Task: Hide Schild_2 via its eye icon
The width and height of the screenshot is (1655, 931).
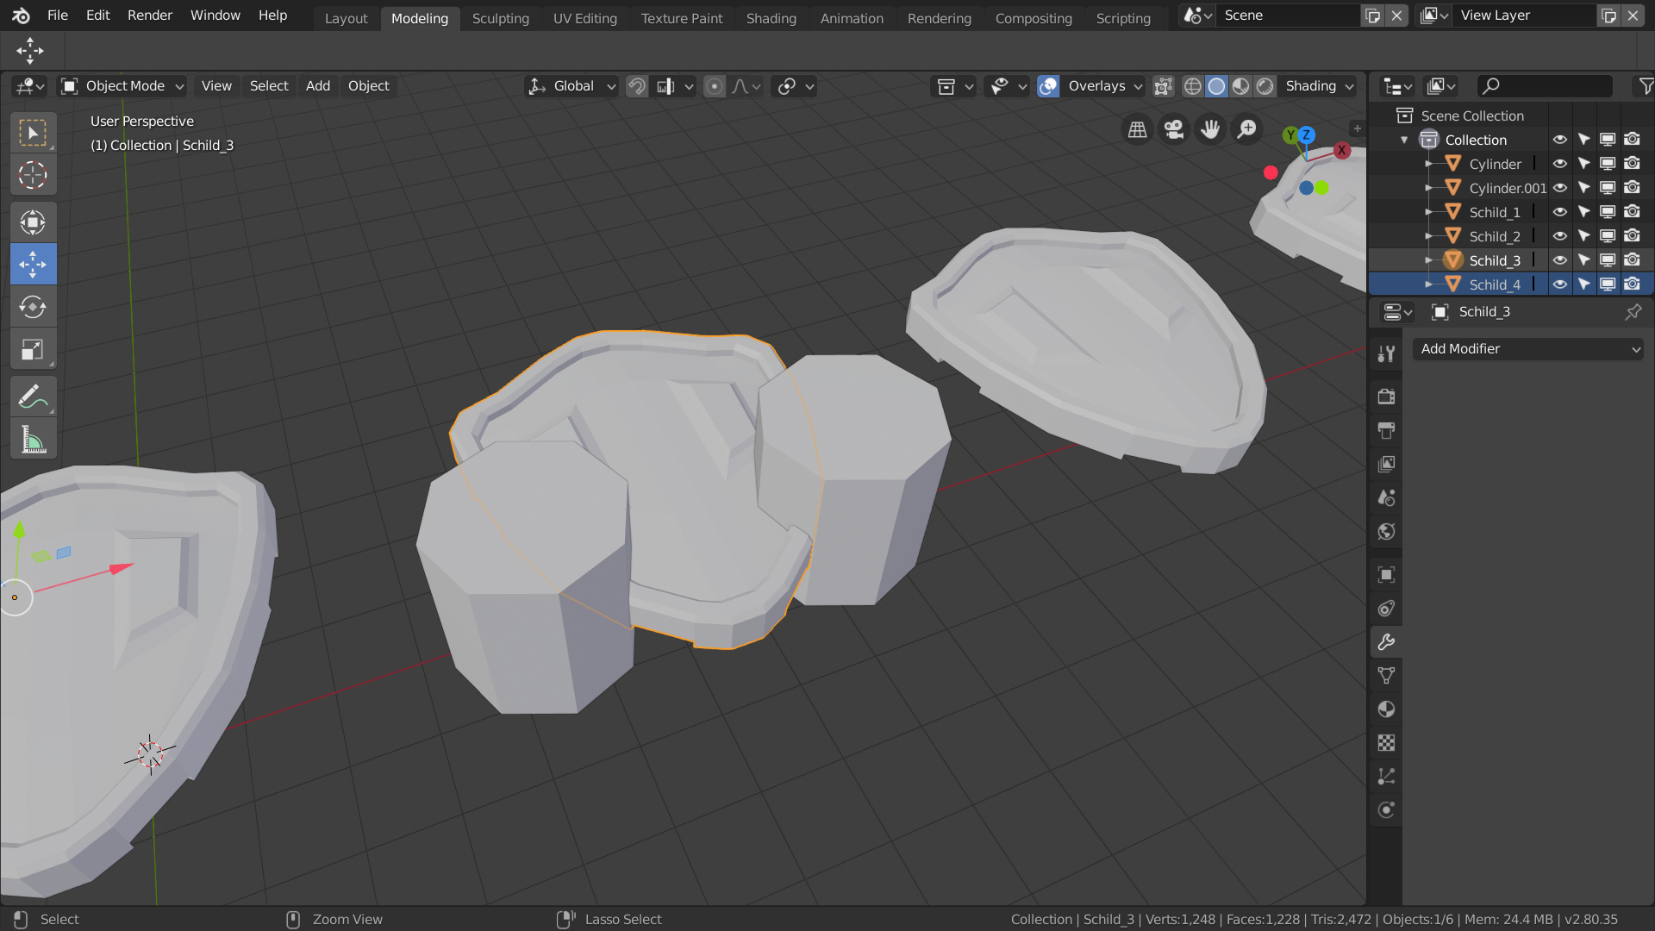Action: pyautogui.click(x=1559, y=236)
